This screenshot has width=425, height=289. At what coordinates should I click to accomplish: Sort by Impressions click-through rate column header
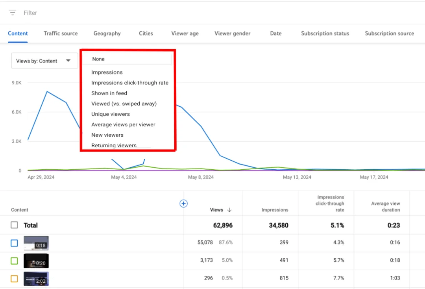pos(330,204)
